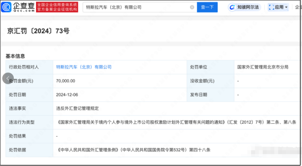Click the Qcc 企查查 logo icon
Image resolution: width=302 pixels, height=166 pixels.
[x=6, y=7]
